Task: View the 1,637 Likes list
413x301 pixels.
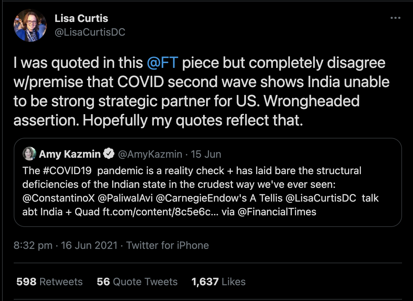Action: [219, 282]
